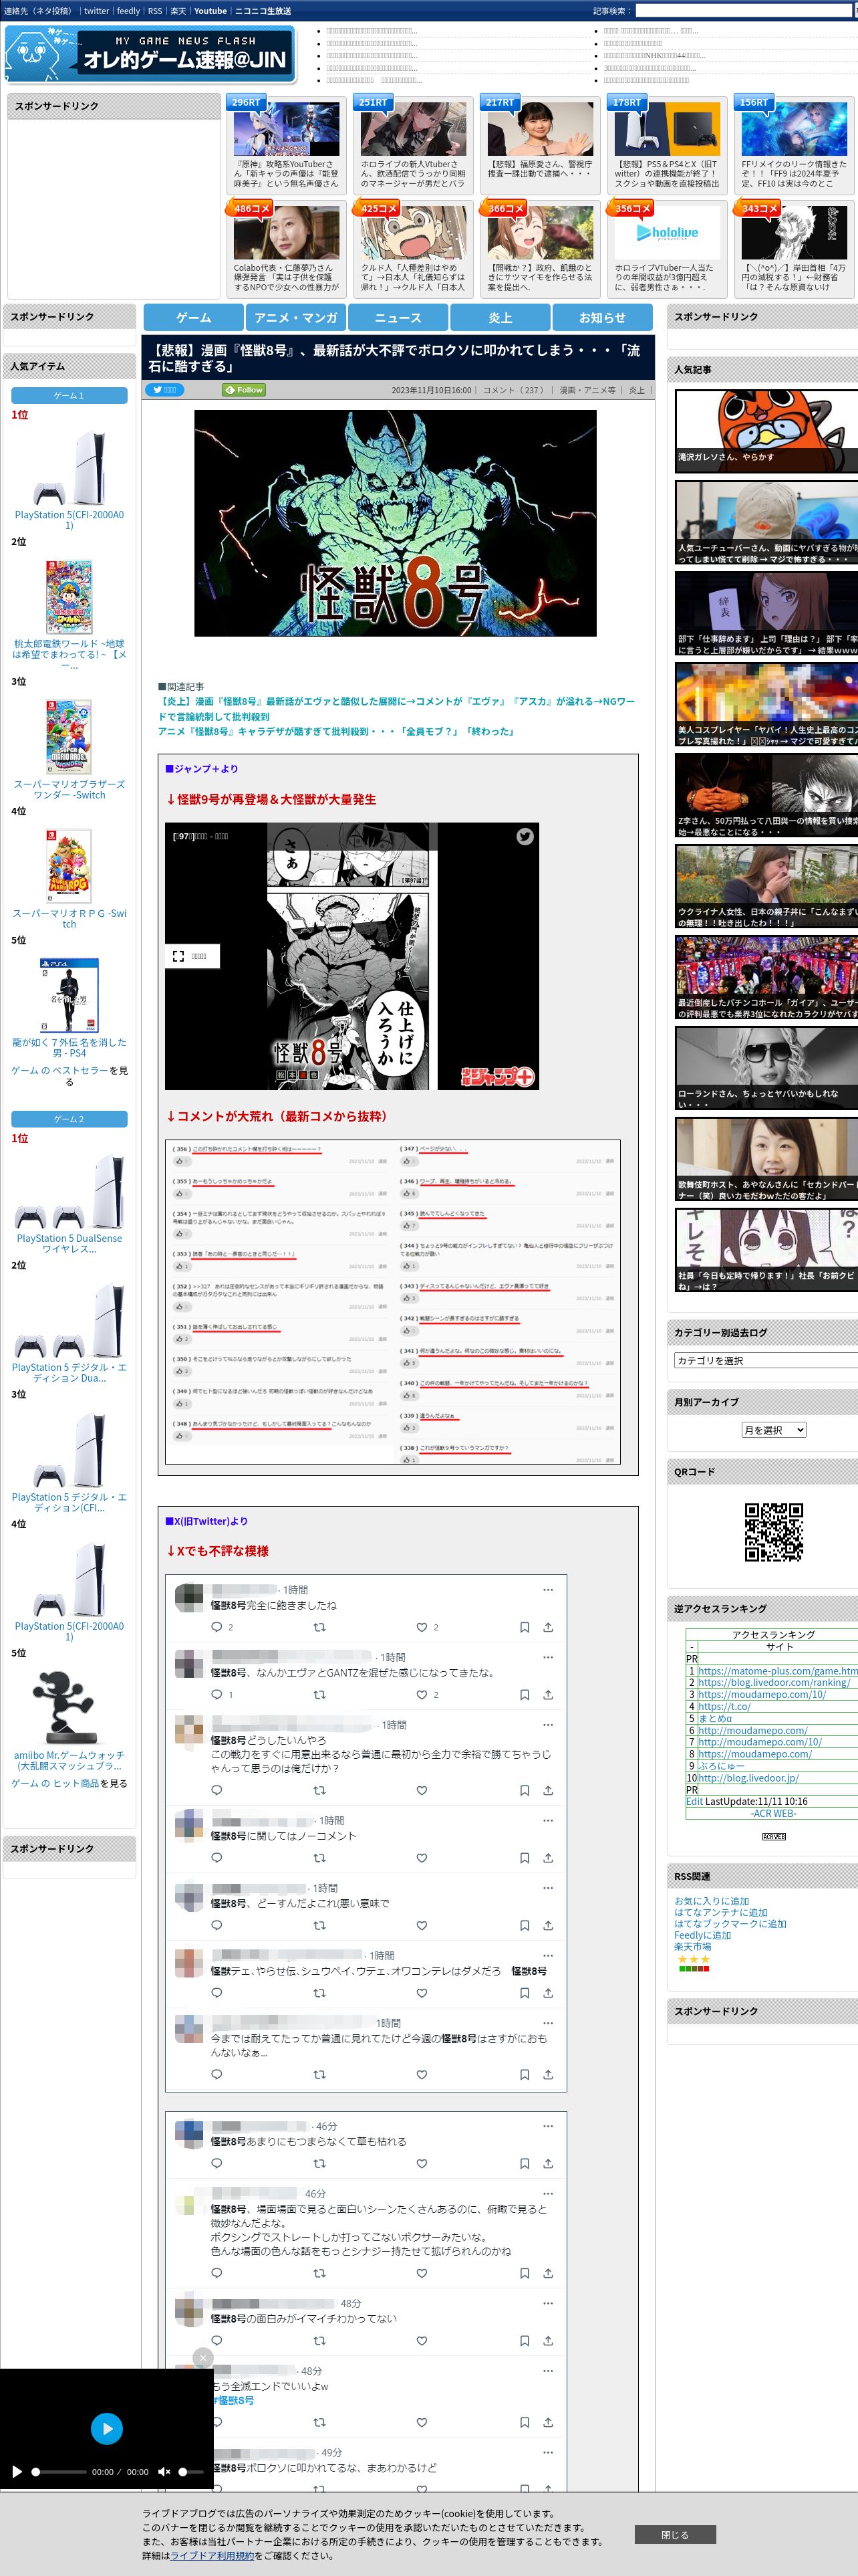Viewport: 858px width, 2576px height.
Task: Click the green feedly Follow button
Action: click(244, 390)
